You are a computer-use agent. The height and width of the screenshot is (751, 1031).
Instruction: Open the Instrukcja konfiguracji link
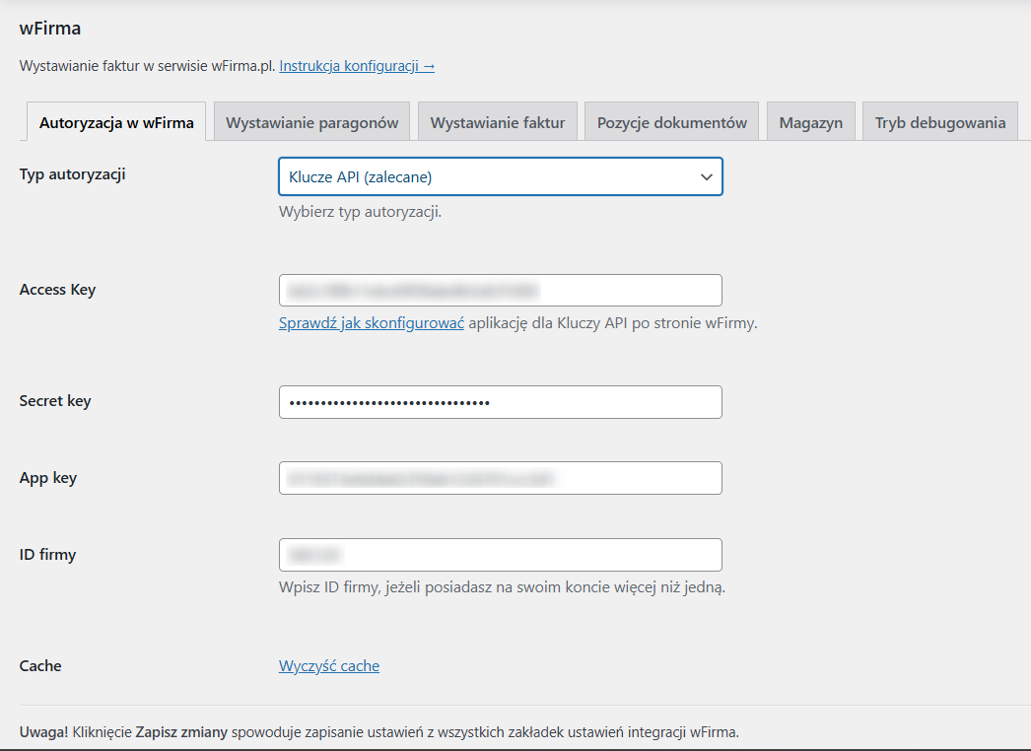click(x=357, y=66)
